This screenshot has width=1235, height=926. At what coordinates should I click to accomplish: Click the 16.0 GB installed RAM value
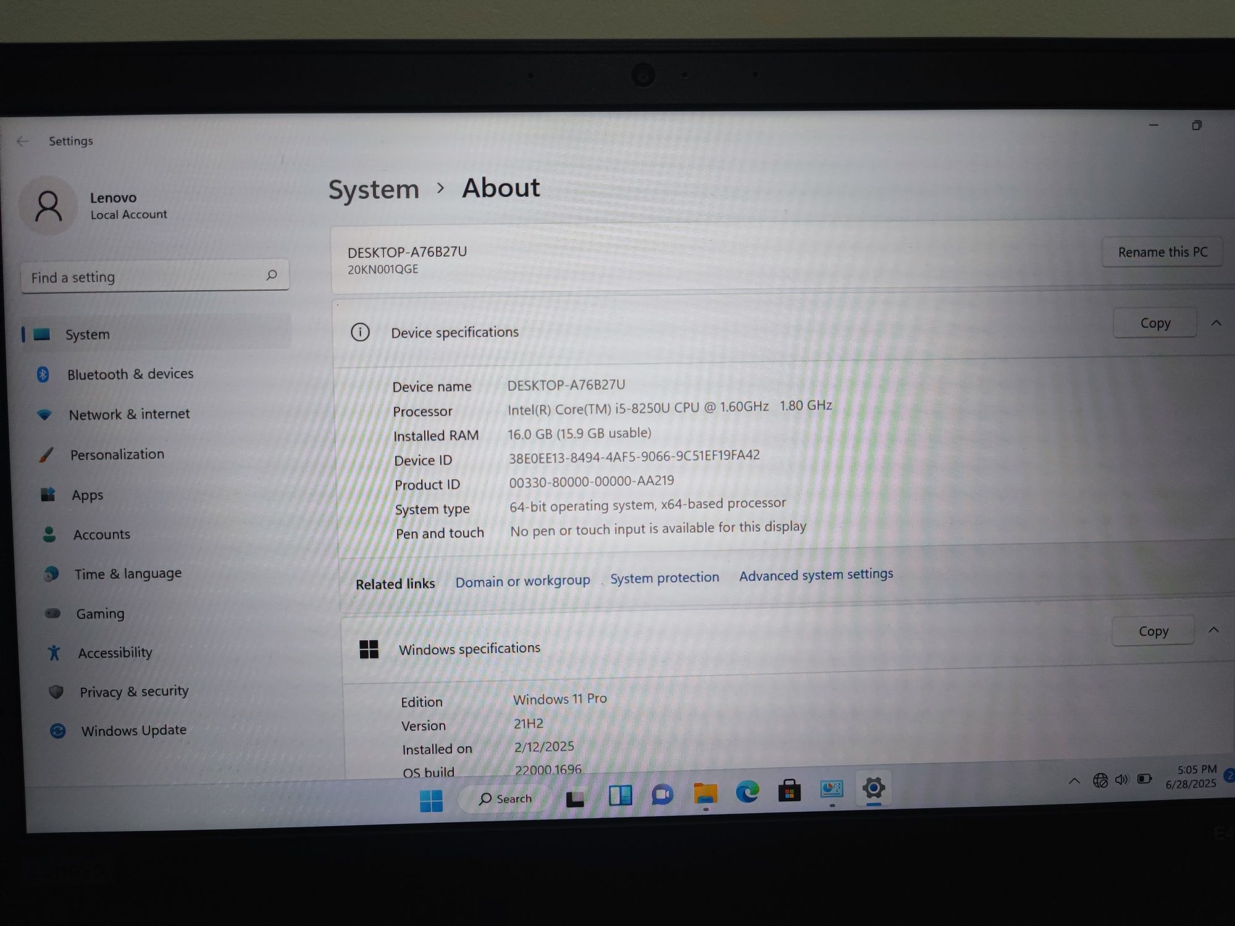[x=579, y=433]
